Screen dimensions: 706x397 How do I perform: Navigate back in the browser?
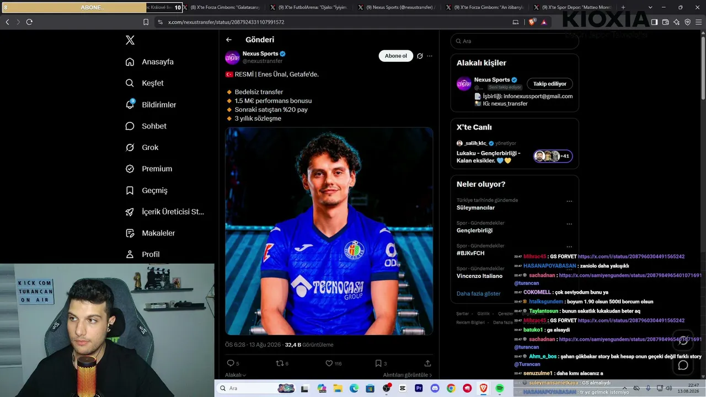(x=7, y=22)
